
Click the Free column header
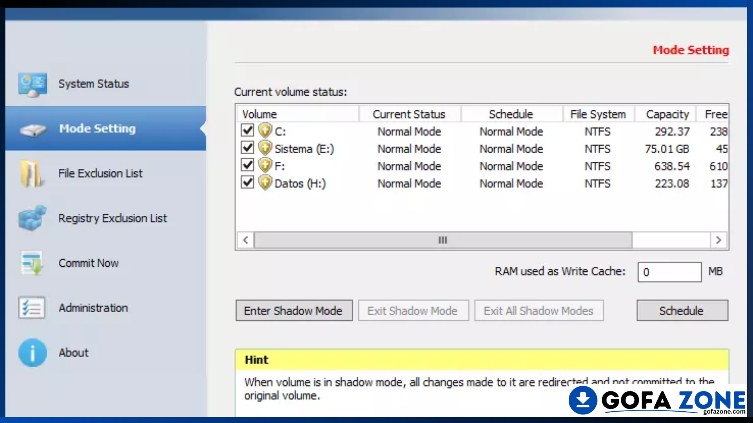point(712,114)
